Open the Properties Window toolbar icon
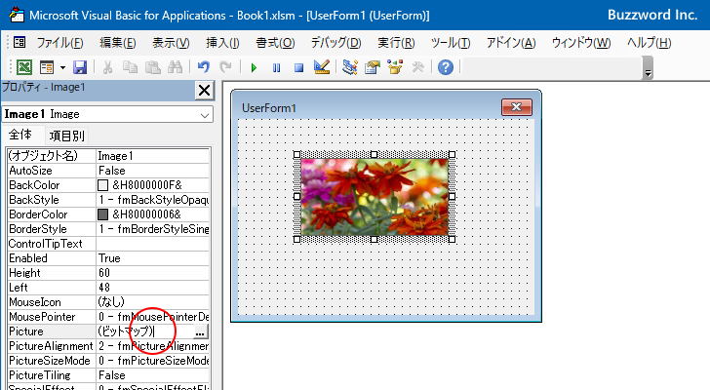The height and width of the screenshot is (390, 710). click(x=373, y=67)
